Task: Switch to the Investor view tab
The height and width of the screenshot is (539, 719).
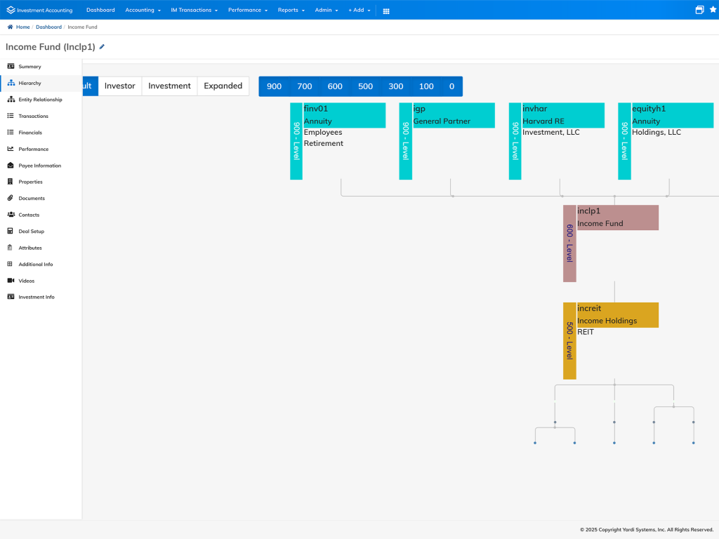Action: [119, 86]
